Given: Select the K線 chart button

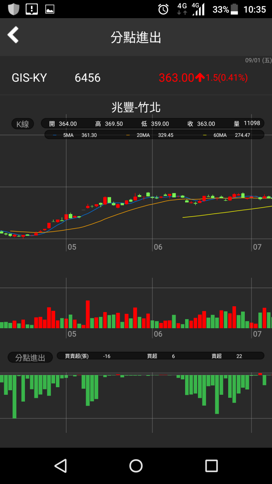Looking at the screenshot, I should click(23, 124).
